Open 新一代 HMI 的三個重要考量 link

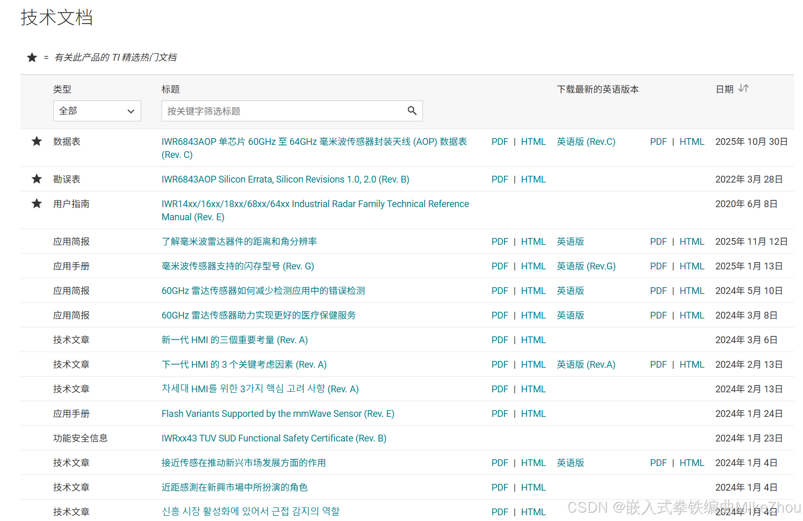(x=235, y=340)
